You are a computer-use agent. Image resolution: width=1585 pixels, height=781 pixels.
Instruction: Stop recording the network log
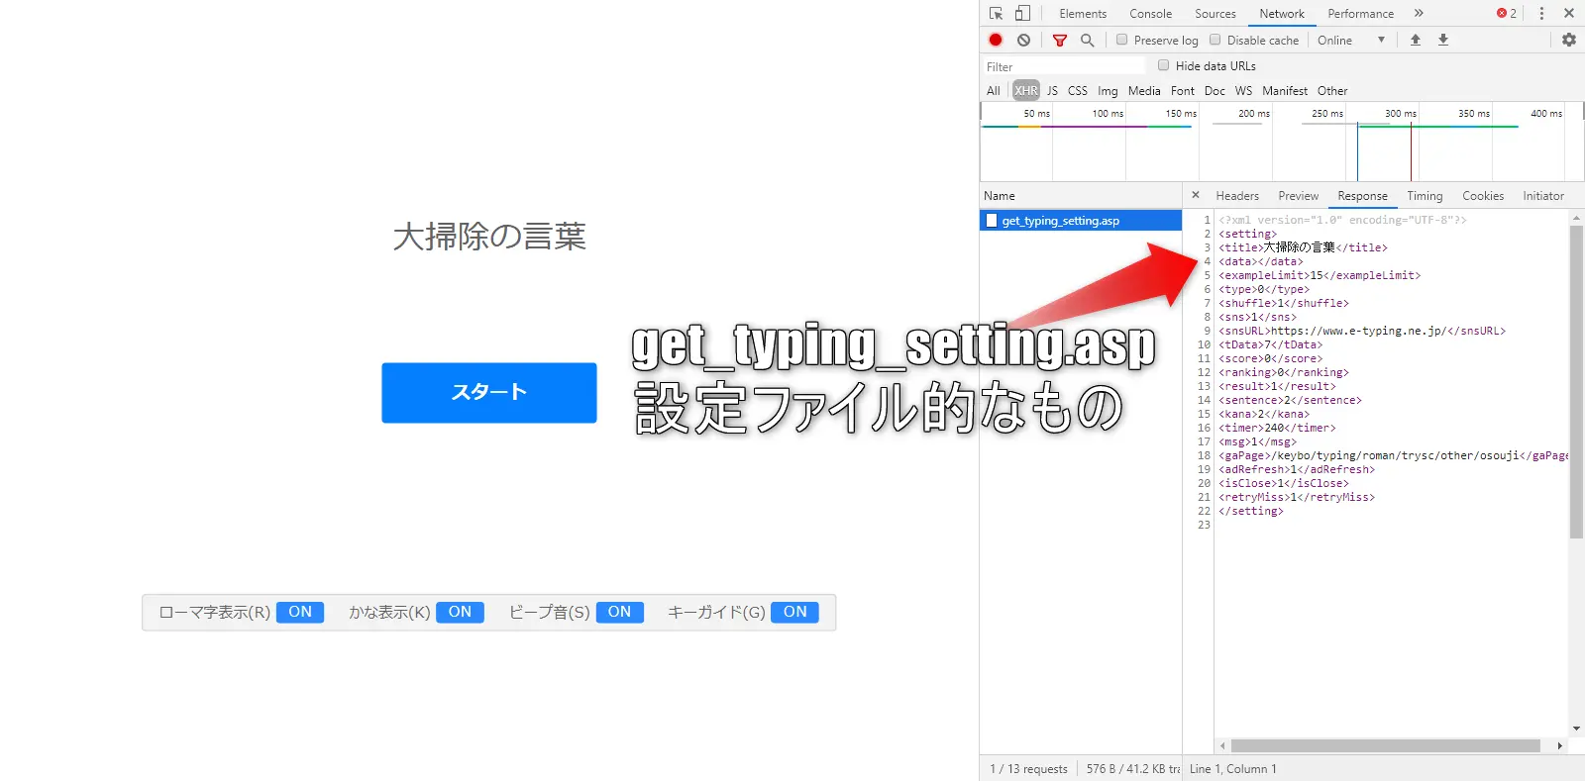pyautogui.click(x=996, y=41)
